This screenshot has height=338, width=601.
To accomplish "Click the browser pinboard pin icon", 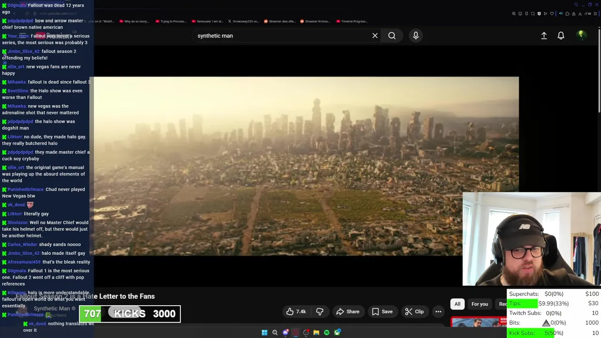I will [526, 14].
